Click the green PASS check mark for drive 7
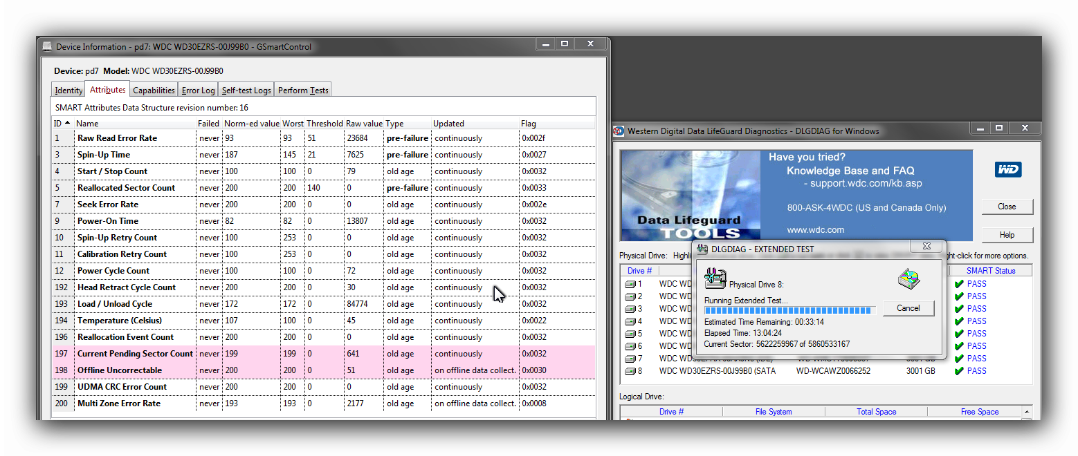Screen dimensions: 1078x456 [x=959, y=359]
